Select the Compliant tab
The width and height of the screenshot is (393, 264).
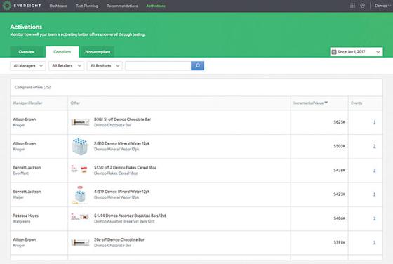click(62, 52)
